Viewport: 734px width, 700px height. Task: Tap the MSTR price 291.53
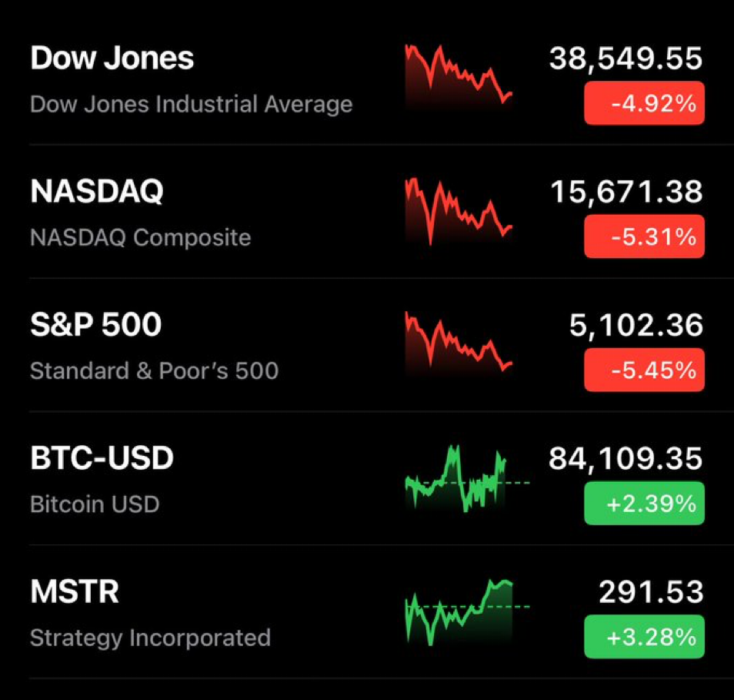click(x=651, y=591)
